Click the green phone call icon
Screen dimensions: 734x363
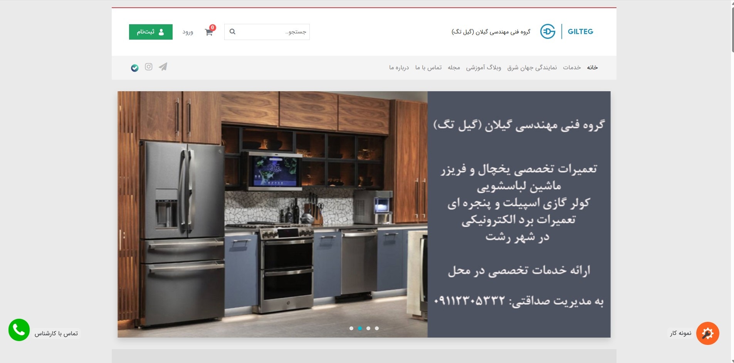[19, 330]
